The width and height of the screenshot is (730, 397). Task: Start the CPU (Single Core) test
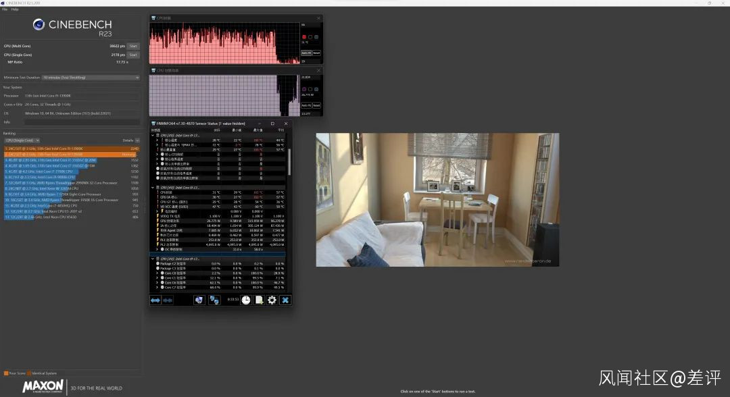click(133, 55)
